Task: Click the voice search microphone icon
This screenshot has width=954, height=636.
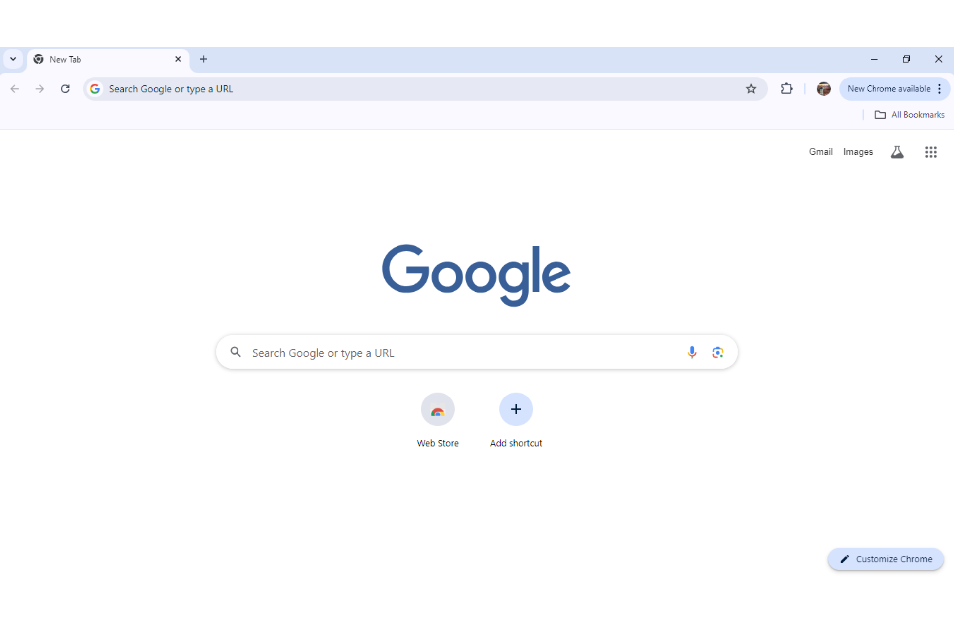Action: coord(691,353)
